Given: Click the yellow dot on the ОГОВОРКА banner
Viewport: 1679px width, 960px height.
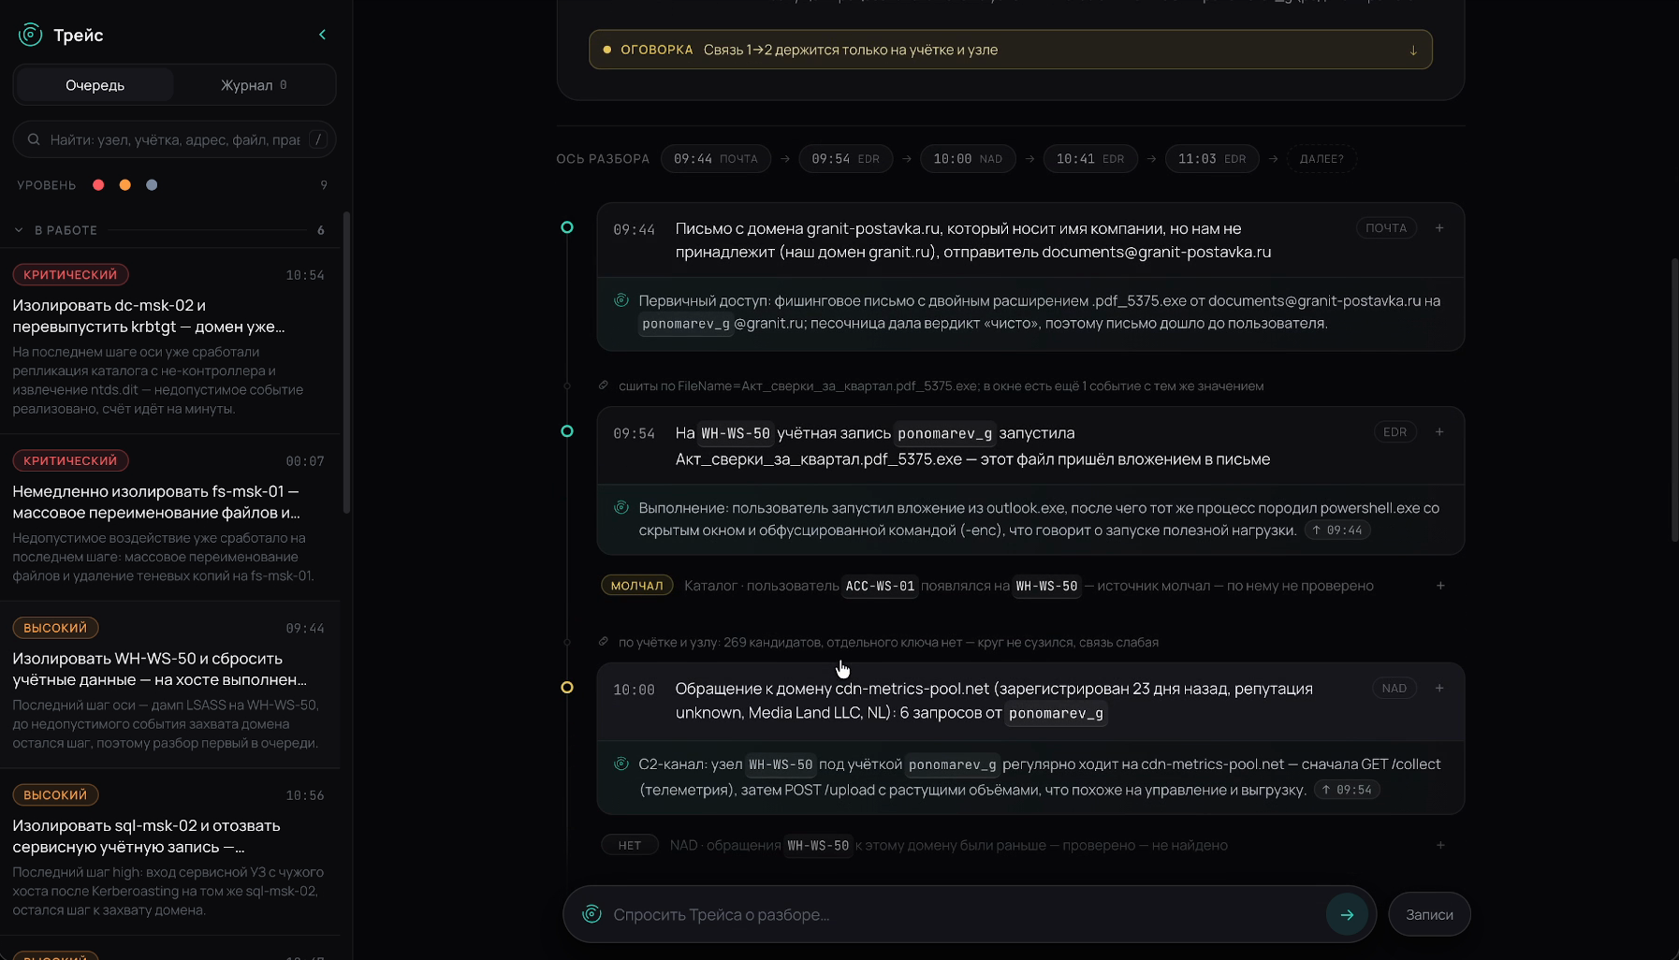Looking at the screenshot, I should [x=607, y=50].
